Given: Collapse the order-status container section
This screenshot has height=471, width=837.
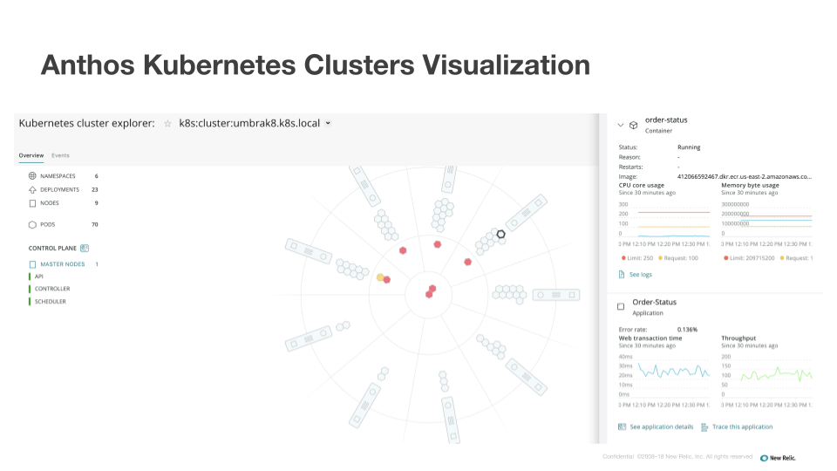Looking at the screenshot, I should 620,125.
